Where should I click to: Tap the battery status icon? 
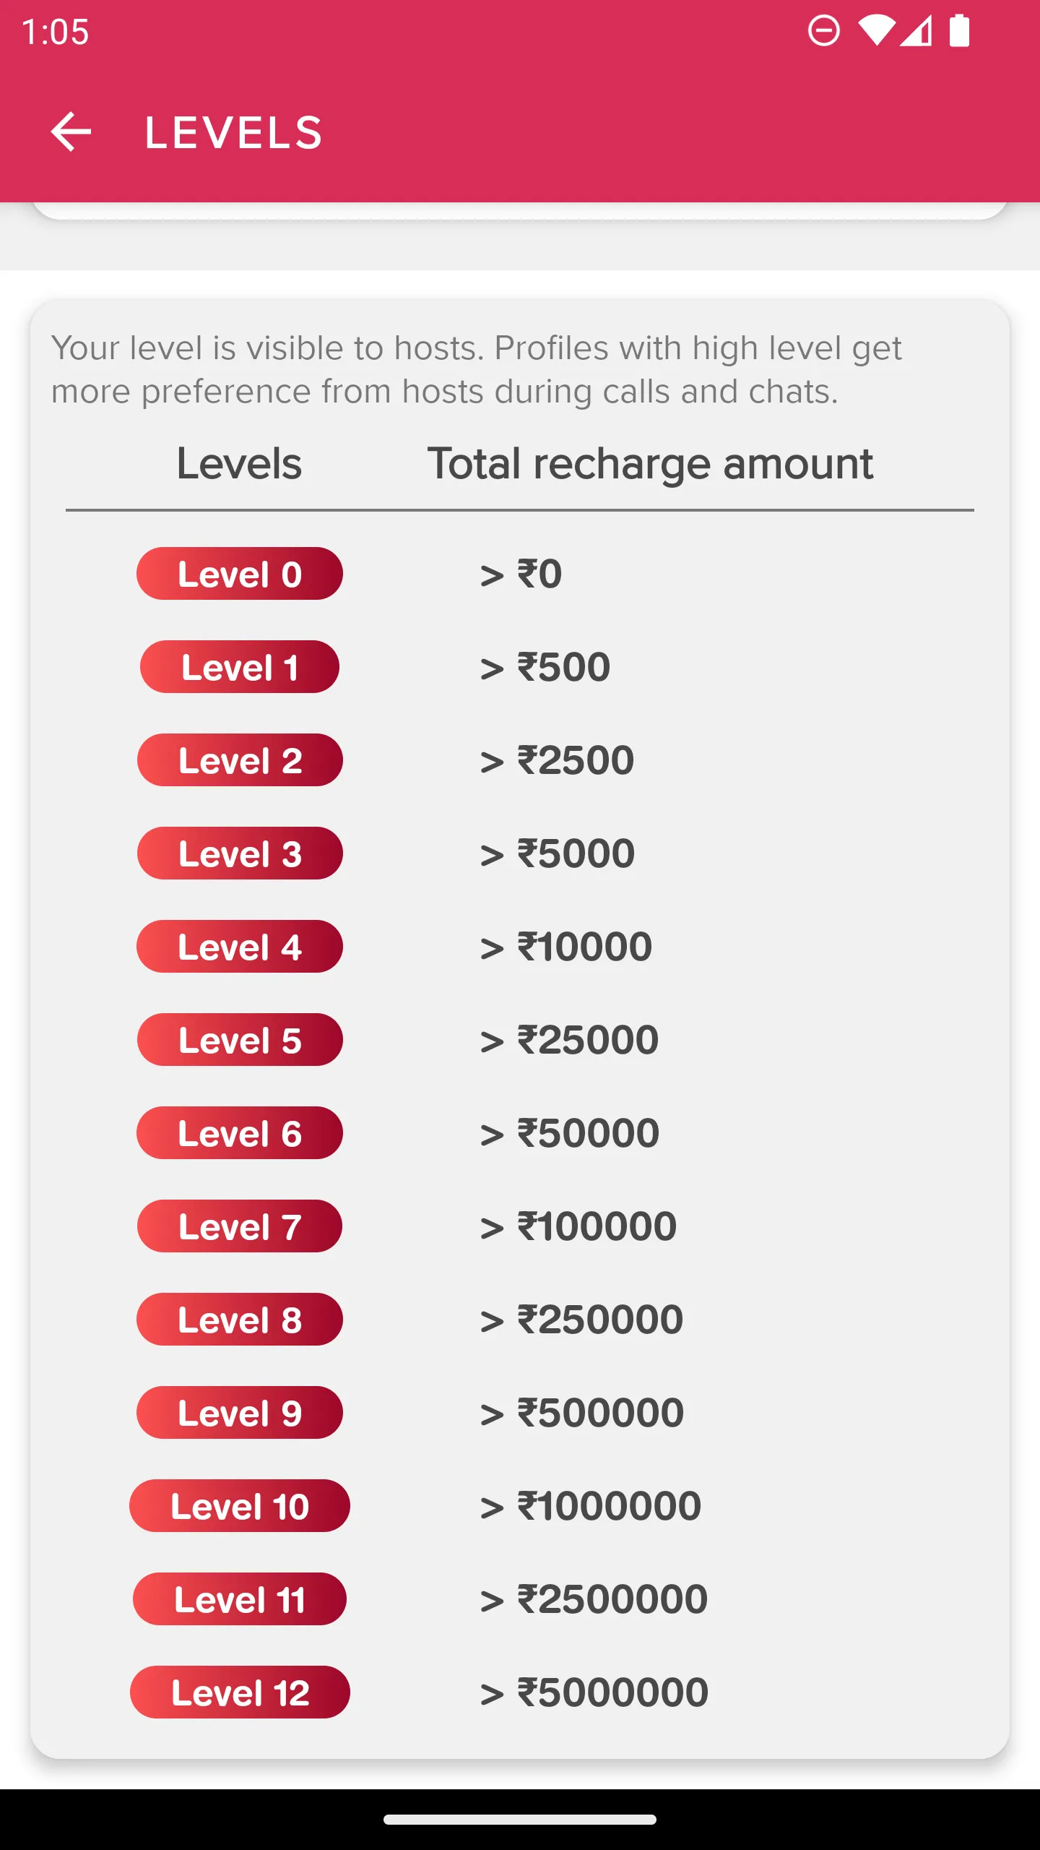click(x=959, y=31)
